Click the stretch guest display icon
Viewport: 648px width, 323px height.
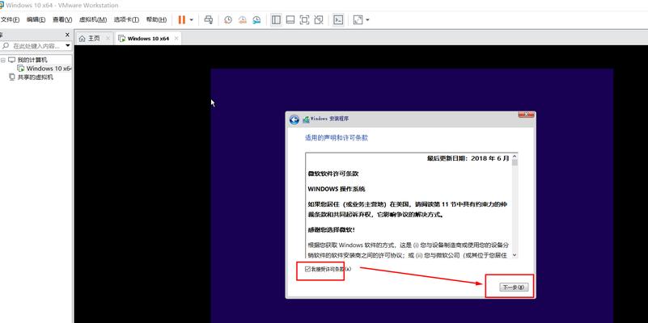point(358,20)
